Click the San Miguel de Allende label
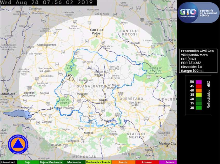Screen dimensions: 220x164 (113, 86)
